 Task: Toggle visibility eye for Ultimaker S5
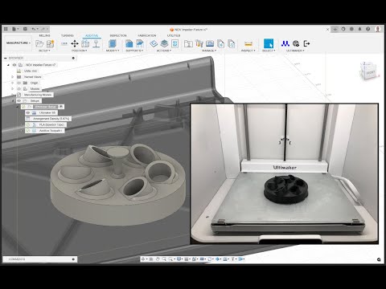pyautogui.click(x=28, y=113)
